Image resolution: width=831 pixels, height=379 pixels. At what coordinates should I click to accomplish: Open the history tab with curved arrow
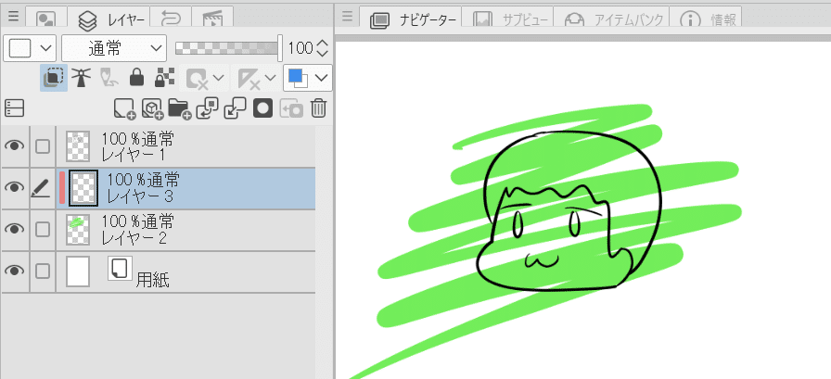[x=171, y=19]
